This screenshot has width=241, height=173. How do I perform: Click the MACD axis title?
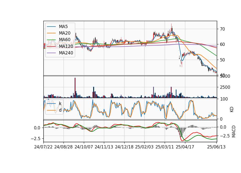(234, 131)
